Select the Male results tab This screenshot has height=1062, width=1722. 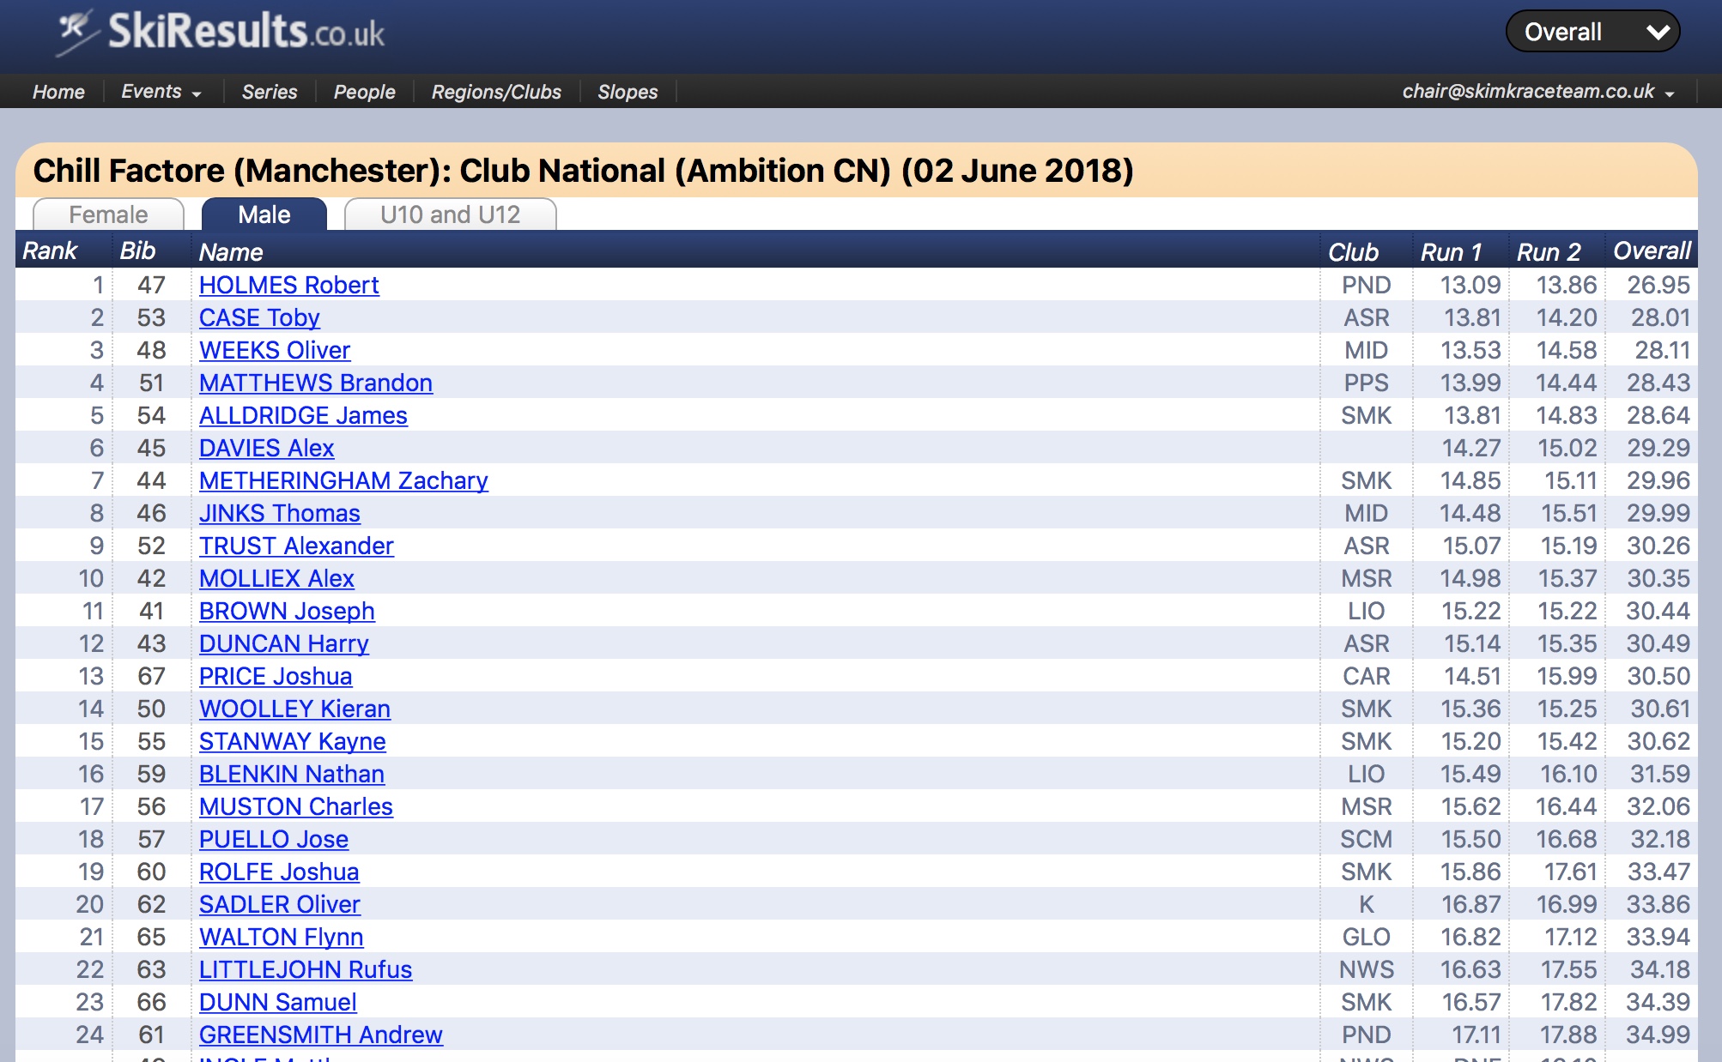pyautogui.click(x=264, y=214)
